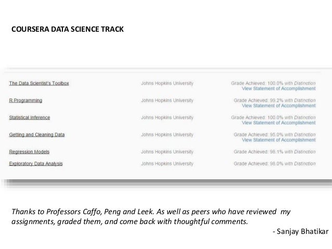Click the Coursera Data Science Track heading

pos(68,29)
